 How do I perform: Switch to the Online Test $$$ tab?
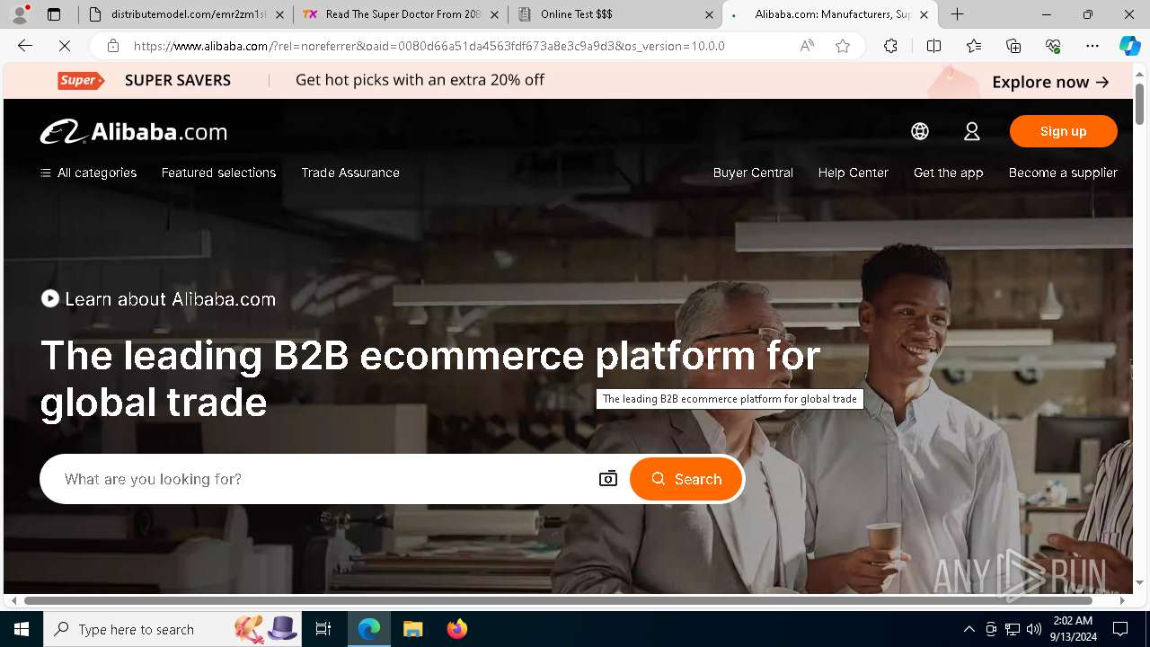tap(615, 14)
